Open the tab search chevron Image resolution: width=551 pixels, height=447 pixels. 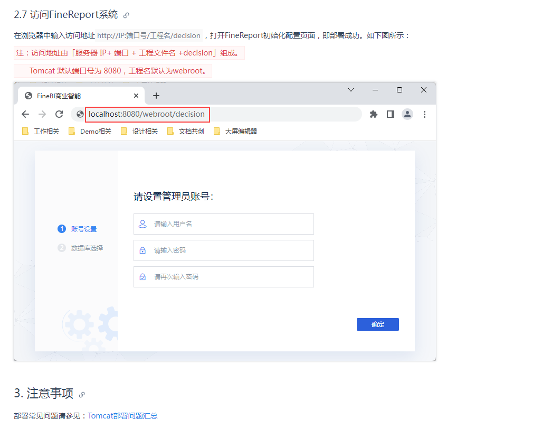(350, 90)
